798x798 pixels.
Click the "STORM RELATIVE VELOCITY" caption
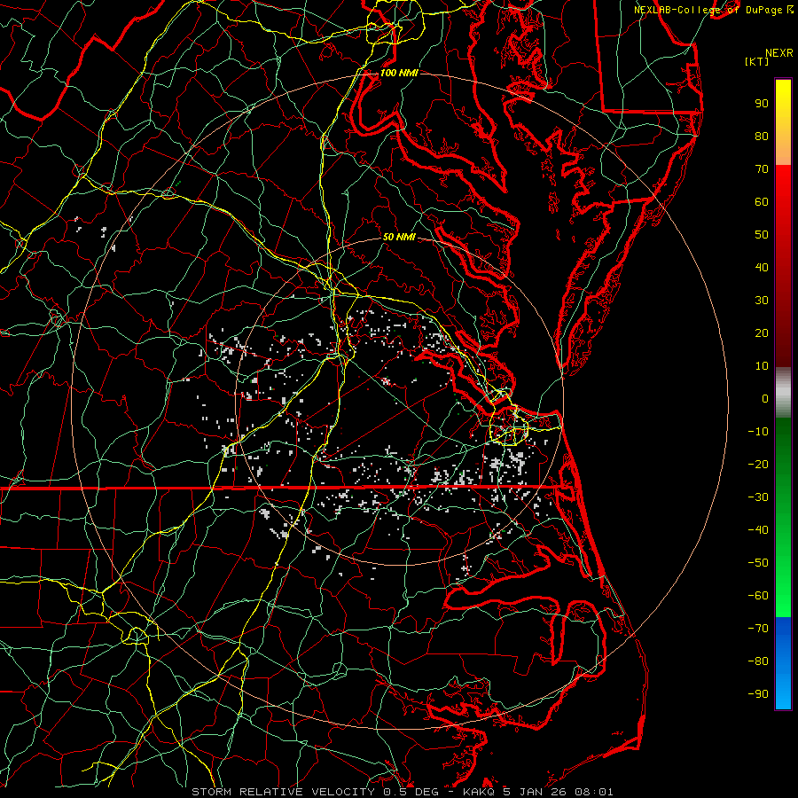[283, 792]
